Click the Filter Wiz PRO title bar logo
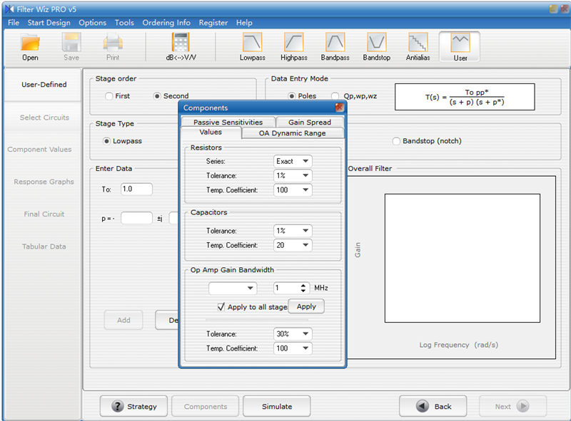Screen dimensions: 571x421 pyautogui.click(x=9, y=9)
